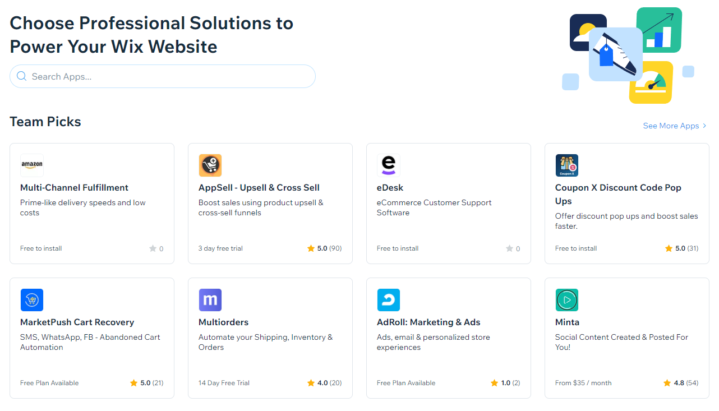
Task: Click the 'Team Picks' heading
Action: pos(45,122)
